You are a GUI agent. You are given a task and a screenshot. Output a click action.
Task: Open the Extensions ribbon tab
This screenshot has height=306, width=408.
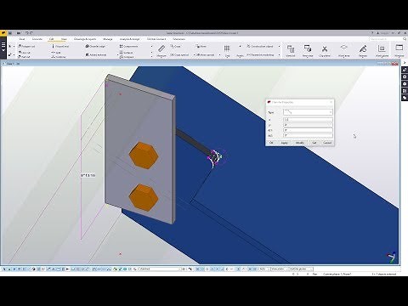pos(178,39)
